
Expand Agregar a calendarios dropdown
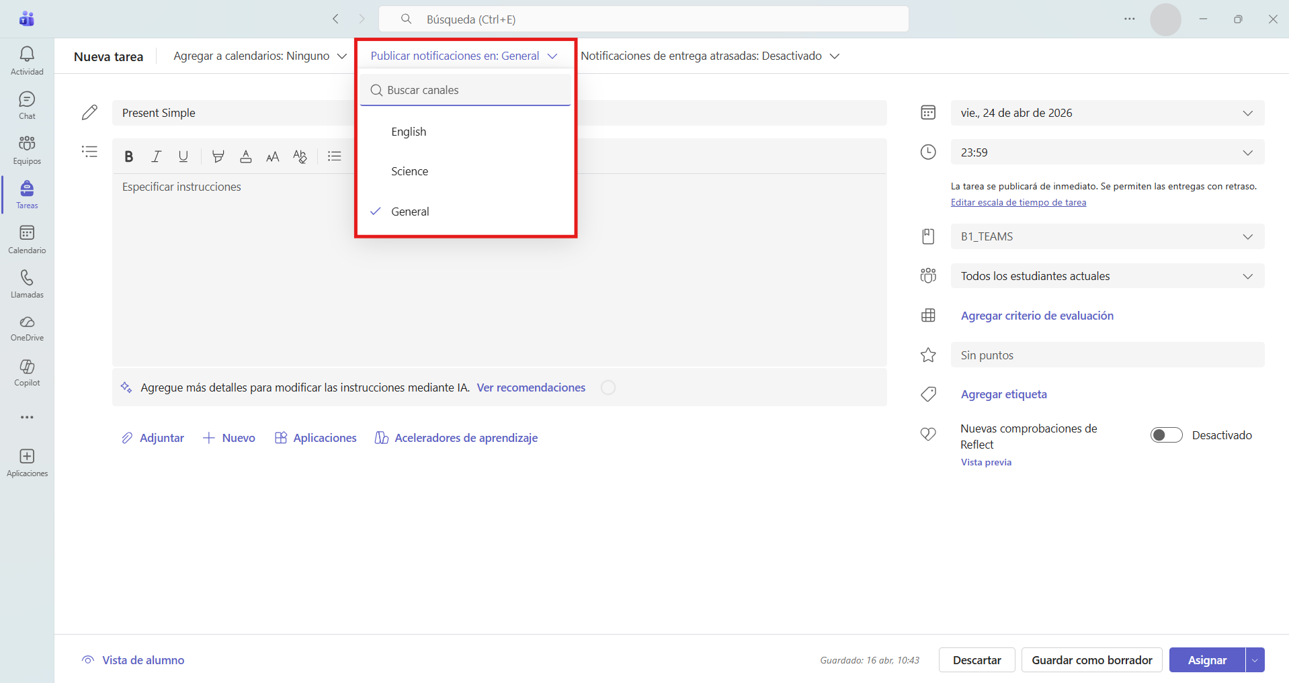point(260,56)
